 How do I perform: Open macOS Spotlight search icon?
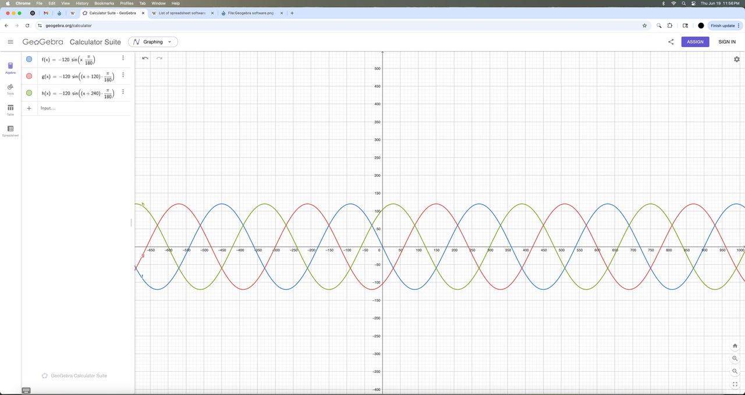click(x=683, y=3)
